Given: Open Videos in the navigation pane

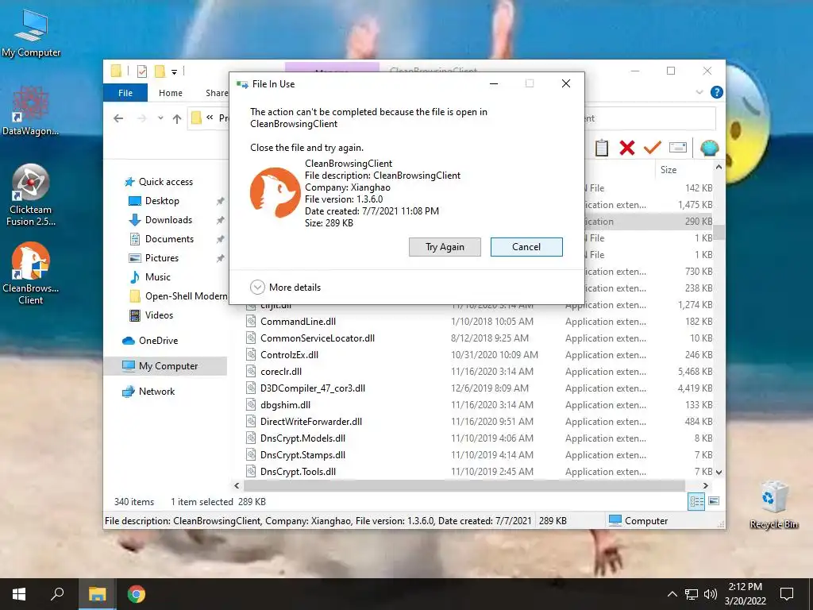Looking at the screenshot, I should (159, 315).
